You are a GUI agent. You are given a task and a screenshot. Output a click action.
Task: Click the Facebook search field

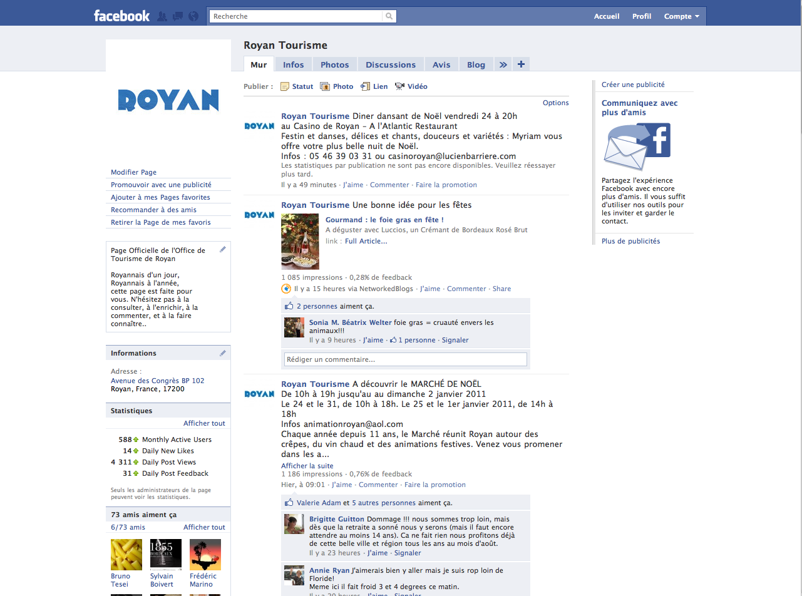296,16
